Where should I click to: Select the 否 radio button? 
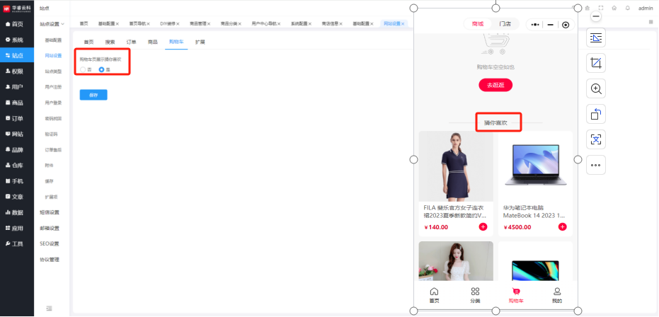point(83,69)
